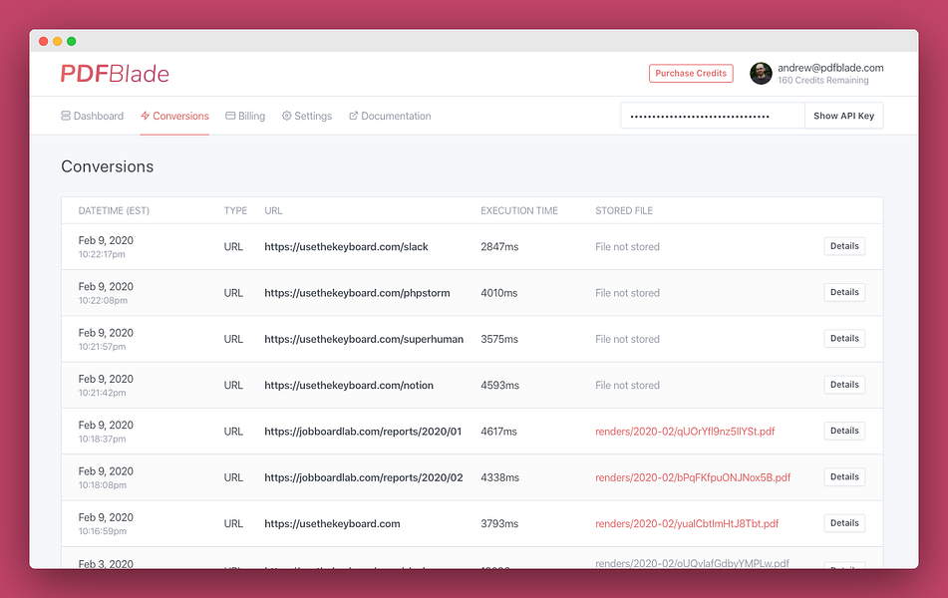
Task: Click the 10:18:37pm timestamp
Action: pyautogui.click(x=102, y=439)
